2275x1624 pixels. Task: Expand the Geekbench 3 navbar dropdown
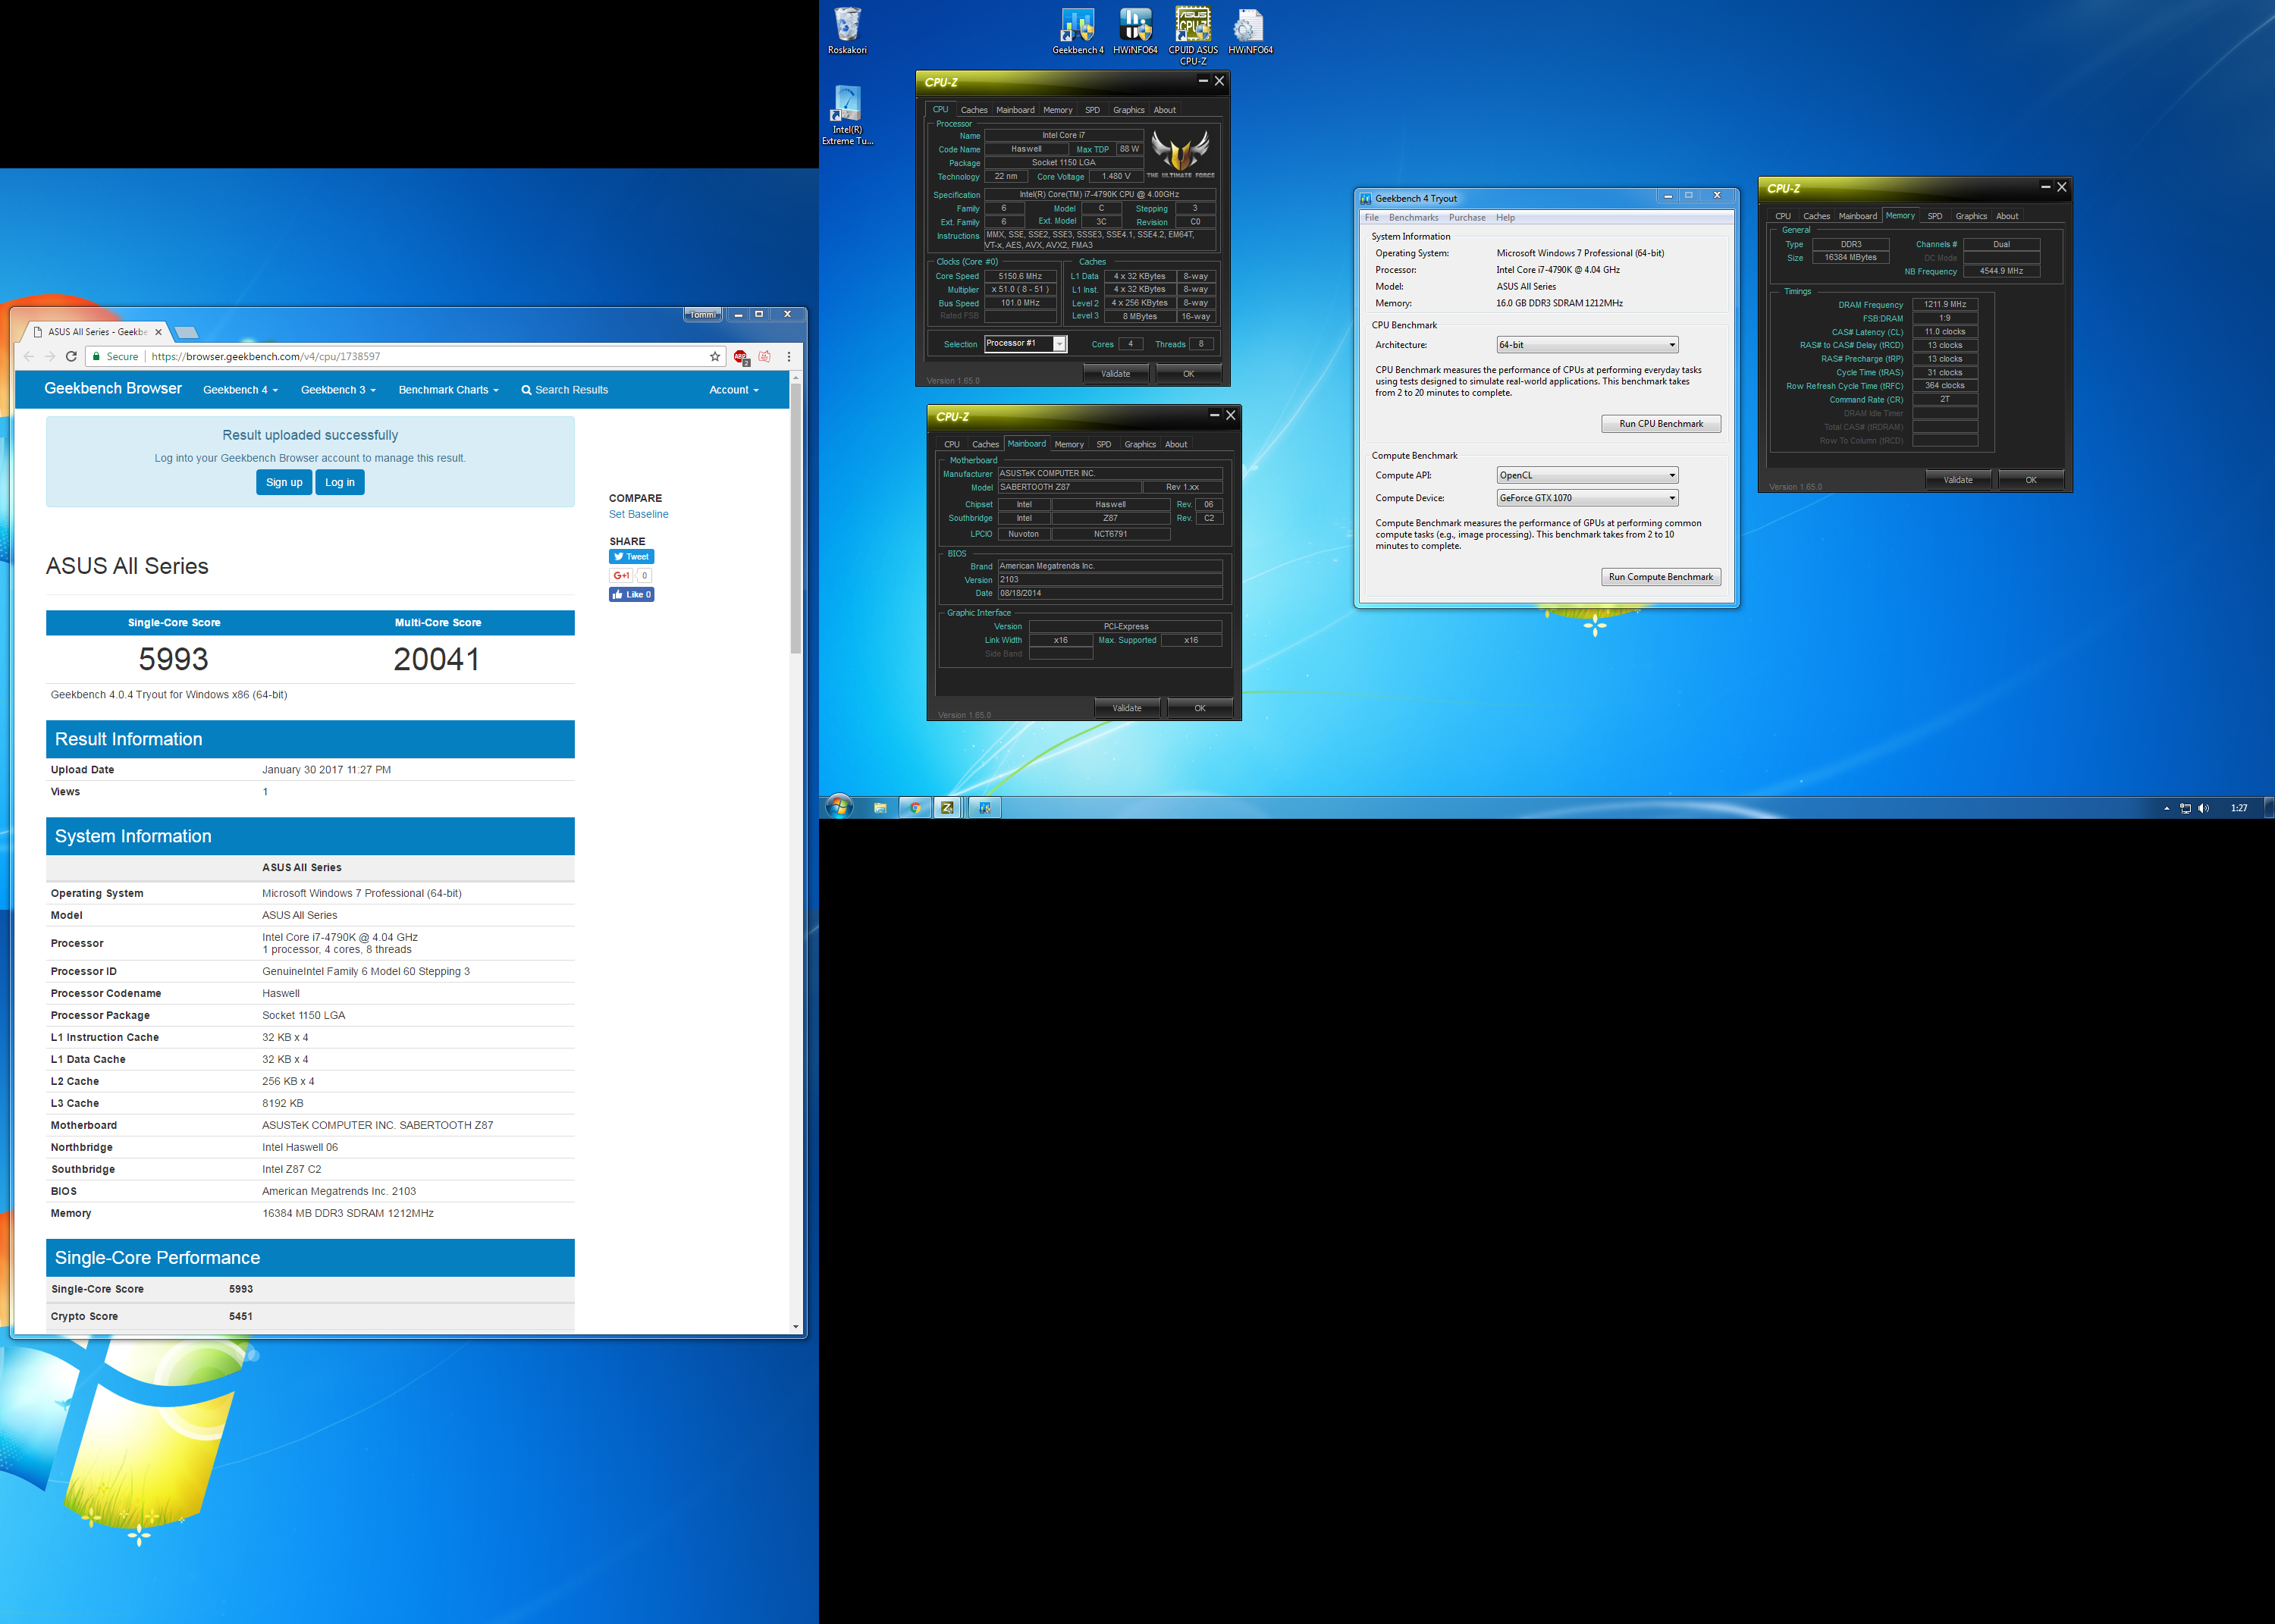(x=338, y=390)
